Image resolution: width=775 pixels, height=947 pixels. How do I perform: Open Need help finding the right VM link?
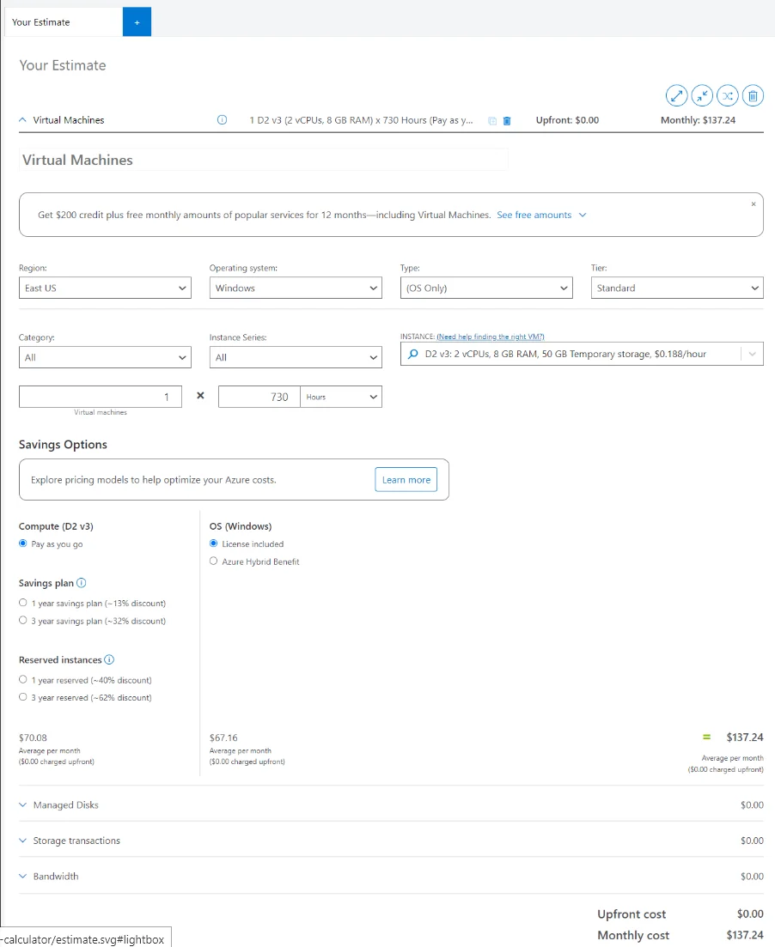click(491, 337)
